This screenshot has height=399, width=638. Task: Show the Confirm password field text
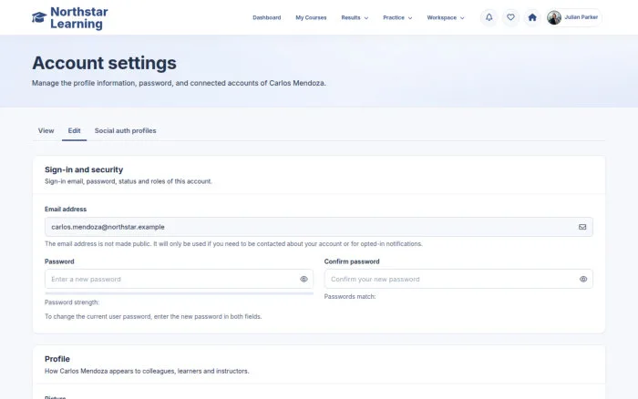point(583,279)
